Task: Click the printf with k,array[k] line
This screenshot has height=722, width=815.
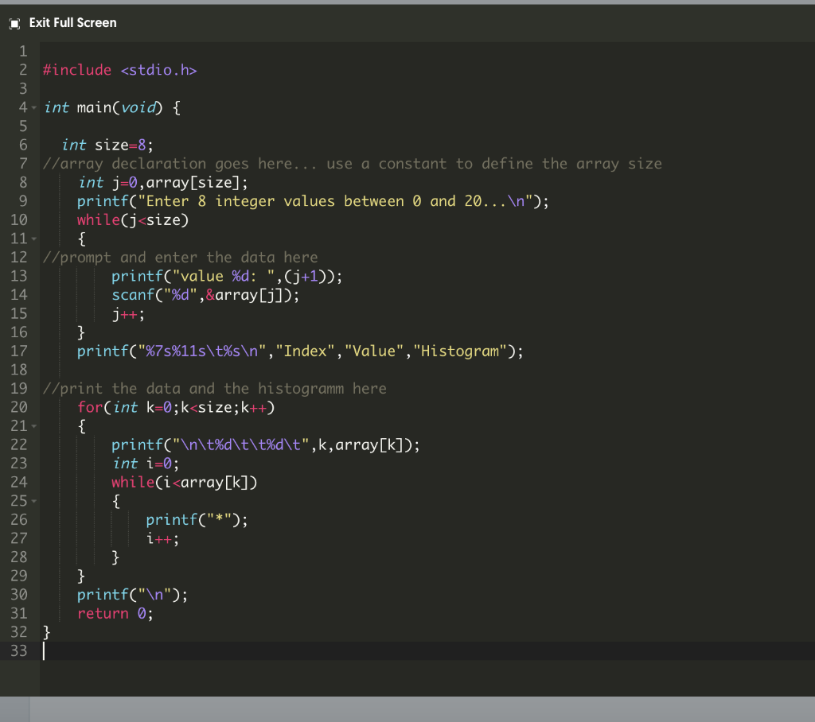Action: click(x=266, y=445)
